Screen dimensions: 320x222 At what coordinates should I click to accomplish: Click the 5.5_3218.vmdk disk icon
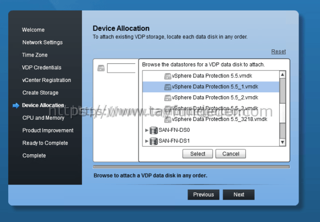coord(168,120)
